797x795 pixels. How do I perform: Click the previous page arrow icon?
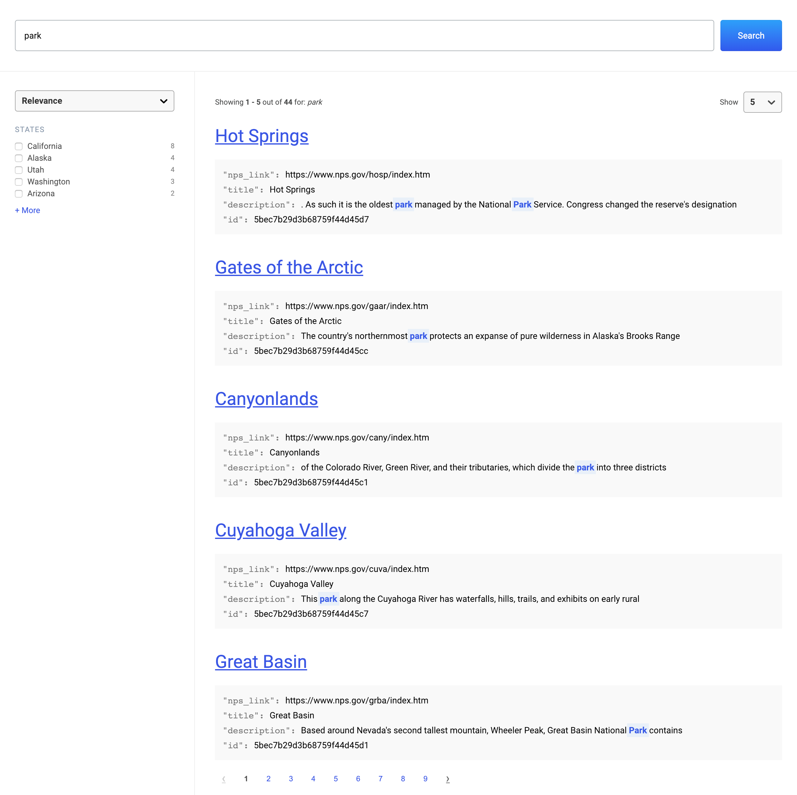point(224,779)
